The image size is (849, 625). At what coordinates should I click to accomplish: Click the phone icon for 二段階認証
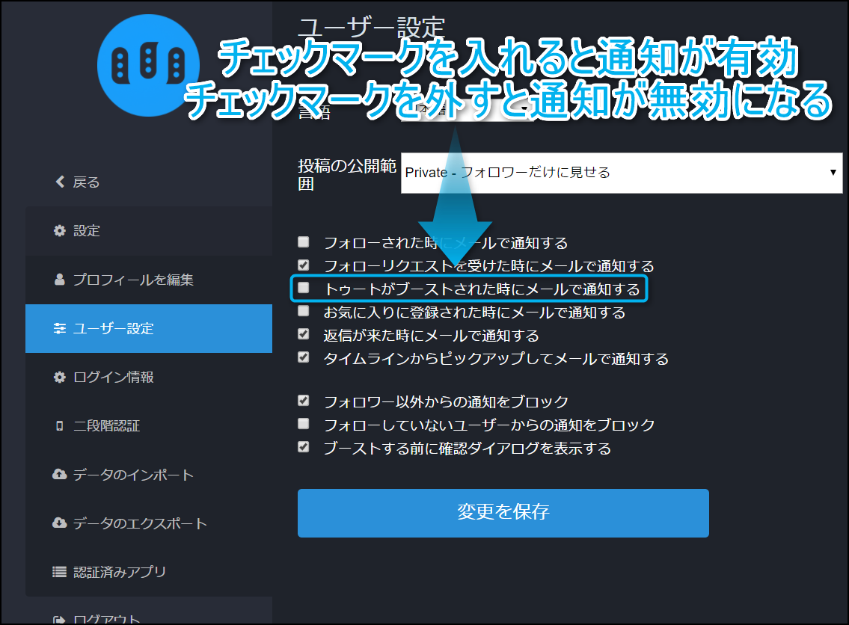click(x=60, y=426)
